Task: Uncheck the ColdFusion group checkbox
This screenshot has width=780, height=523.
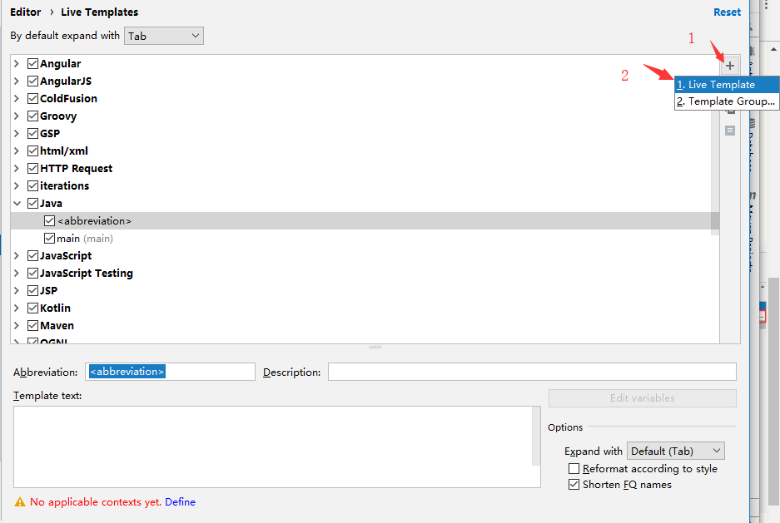Action: pyautogui.click(x=32, y=98)
